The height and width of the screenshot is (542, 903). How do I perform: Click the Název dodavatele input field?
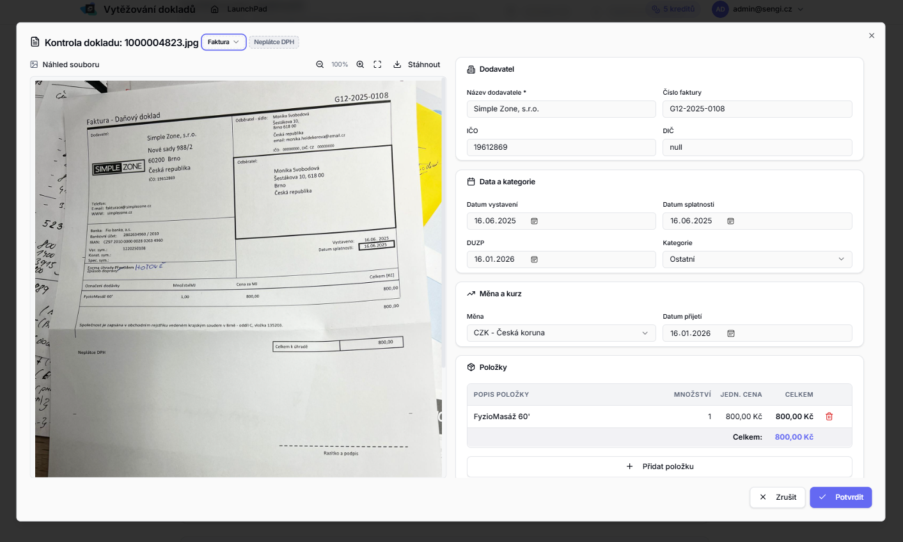[x=561, y=109]
